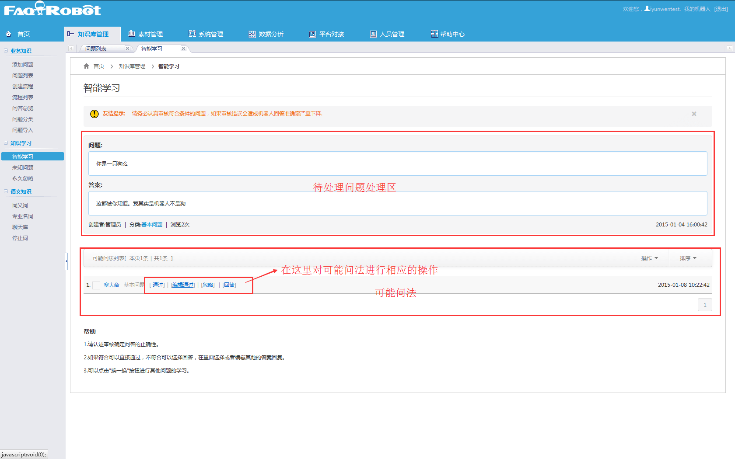Go to 知识库管理 via breadcrumb
Viewport: 735px width, 459px height.
tap(132, 66)
